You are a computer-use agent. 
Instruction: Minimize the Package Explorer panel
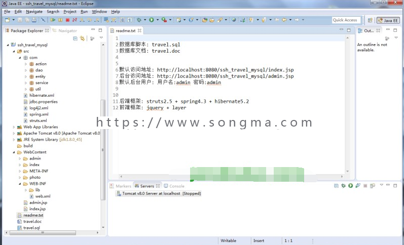pyautogui.click(x=93, y=29)
